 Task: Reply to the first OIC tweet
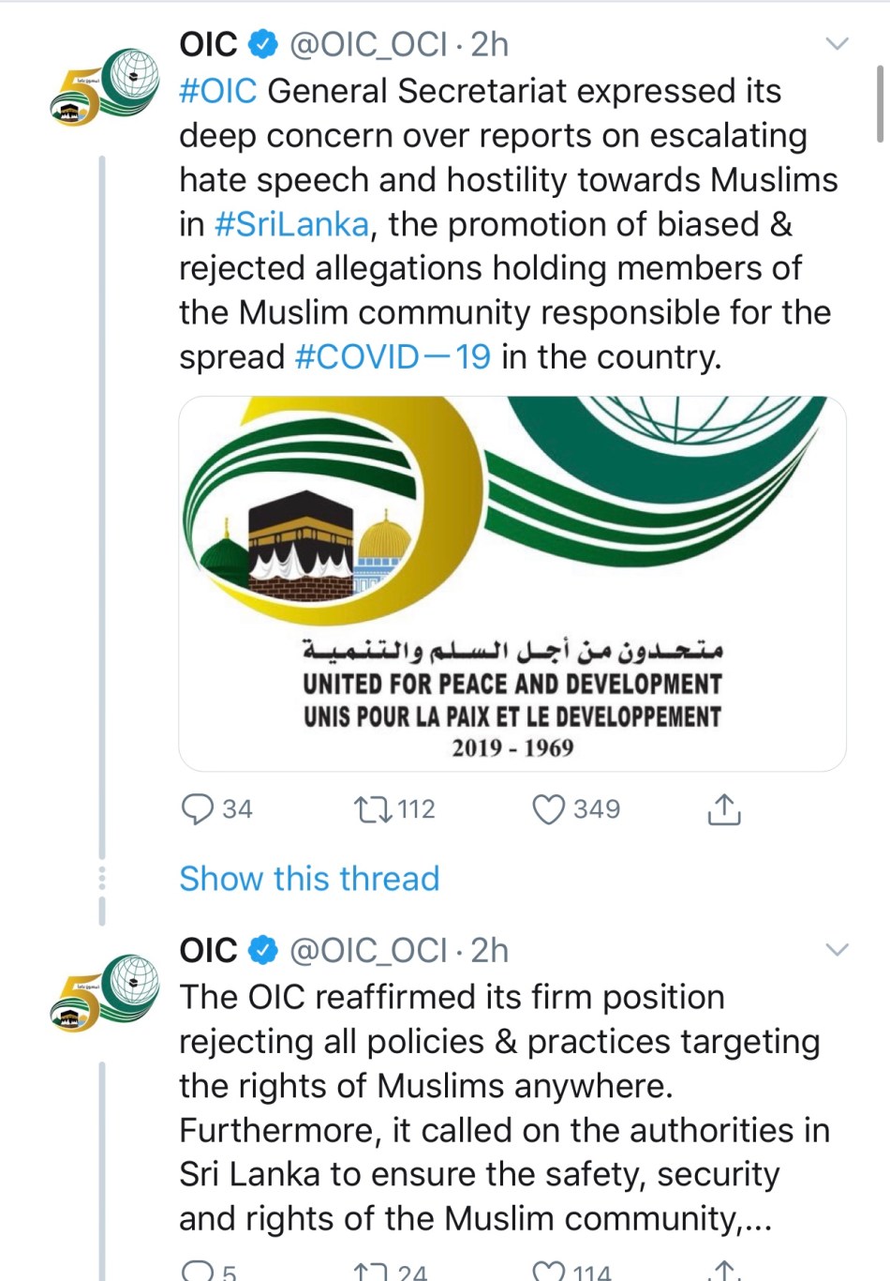pos(197,808)
